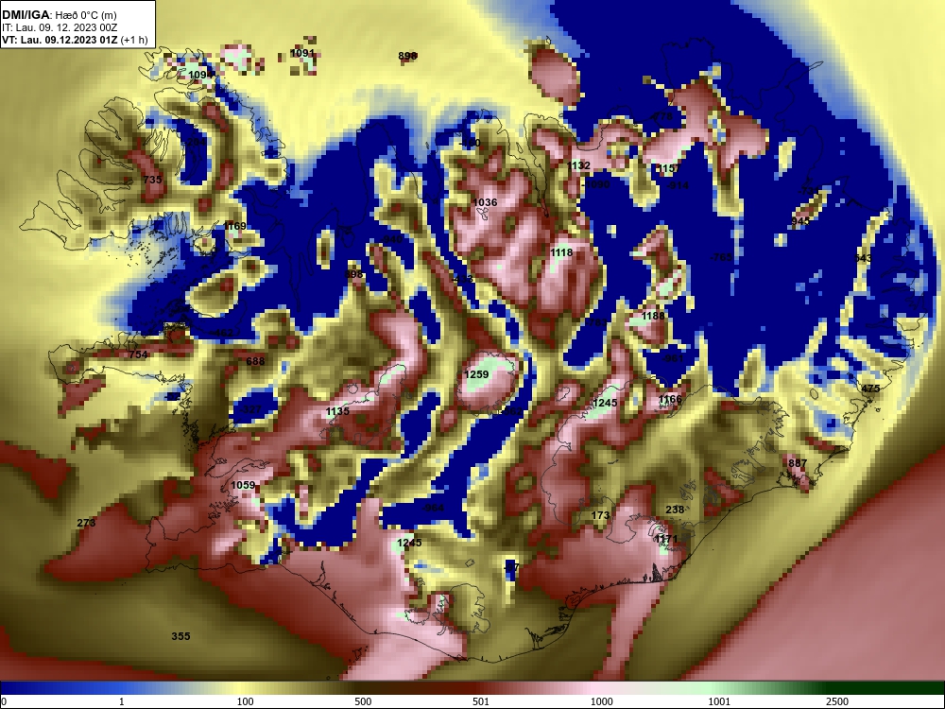This screenshot has height=709, width=945.
Task: Click the map value '688'
Action: (x=255, y=361)
